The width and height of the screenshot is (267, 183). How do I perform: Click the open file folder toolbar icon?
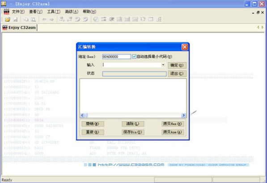pos(8,19)
